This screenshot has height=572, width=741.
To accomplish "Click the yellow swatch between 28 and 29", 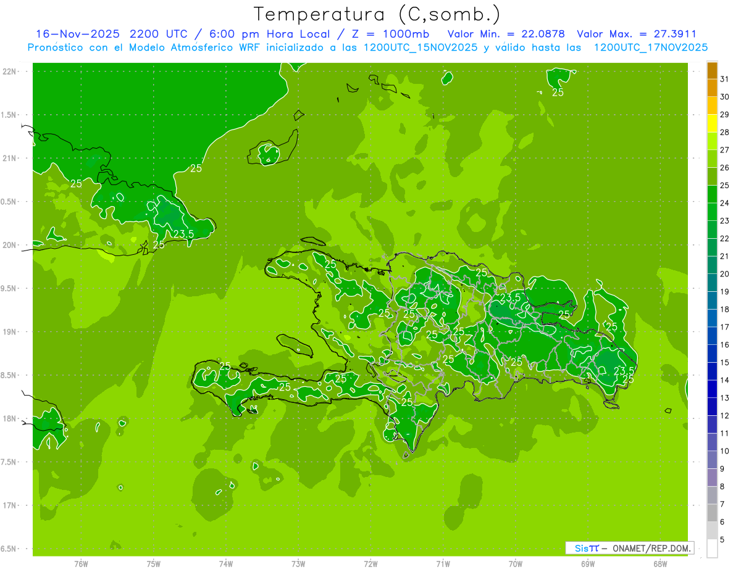I will (712, 123).
